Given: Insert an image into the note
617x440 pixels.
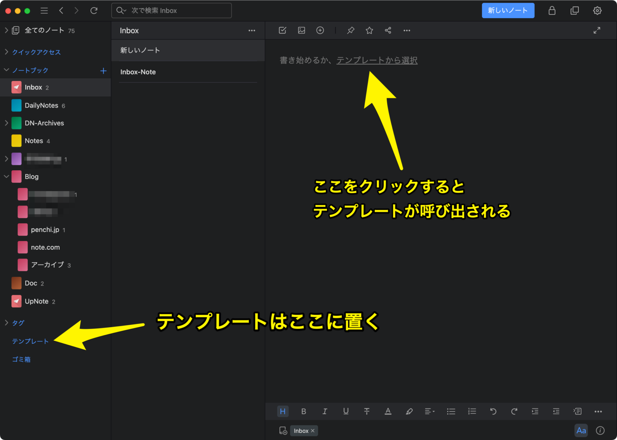Looking at the screenshot, I should click(301, 30).
